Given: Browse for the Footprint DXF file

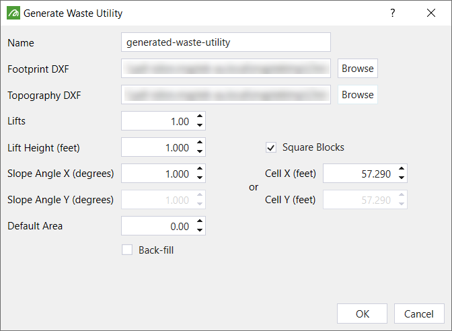Looking at the screenshot, I should pyautogui.click(x=357, y=69).
